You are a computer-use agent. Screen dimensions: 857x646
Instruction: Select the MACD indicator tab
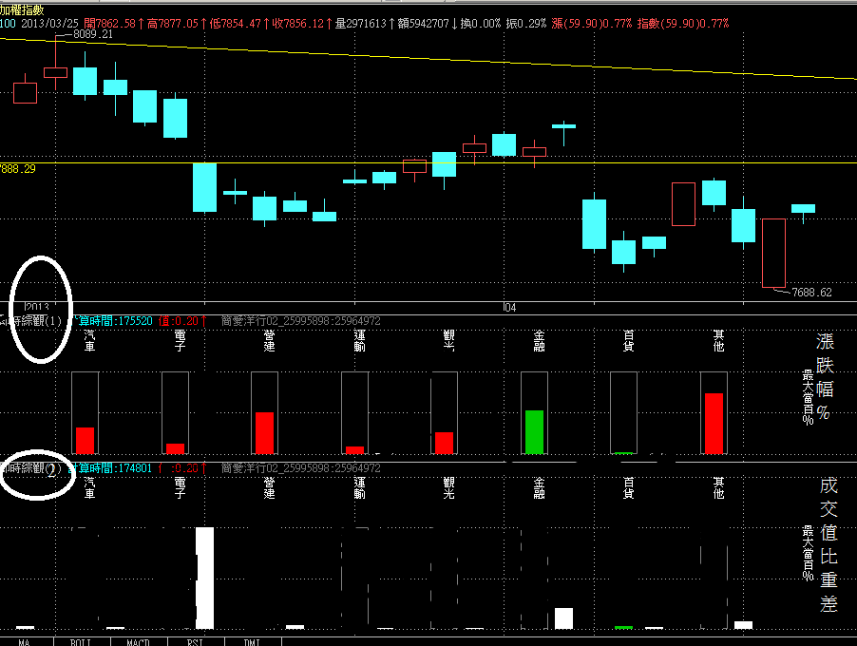click(x=138, y=641)
